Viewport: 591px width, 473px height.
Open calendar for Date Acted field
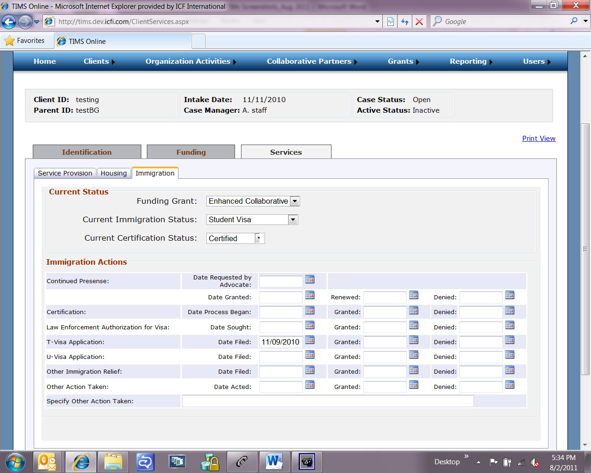[310, 385]
